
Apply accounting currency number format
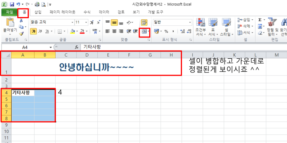coord(157,31)
